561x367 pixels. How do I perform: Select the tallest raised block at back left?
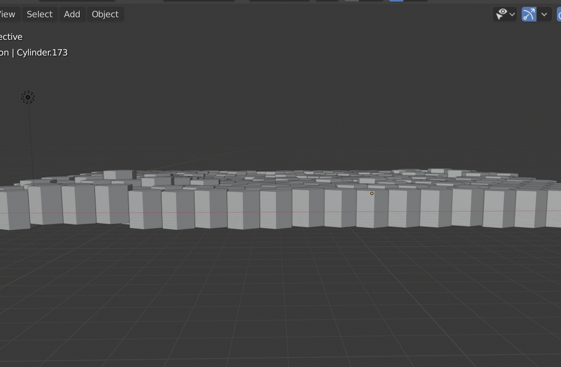coord(120,175)
